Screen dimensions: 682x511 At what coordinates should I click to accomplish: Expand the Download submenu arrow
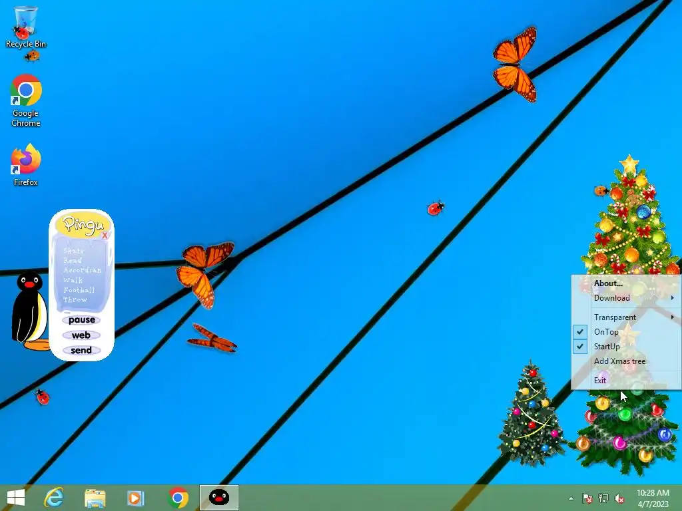[673, 298]
